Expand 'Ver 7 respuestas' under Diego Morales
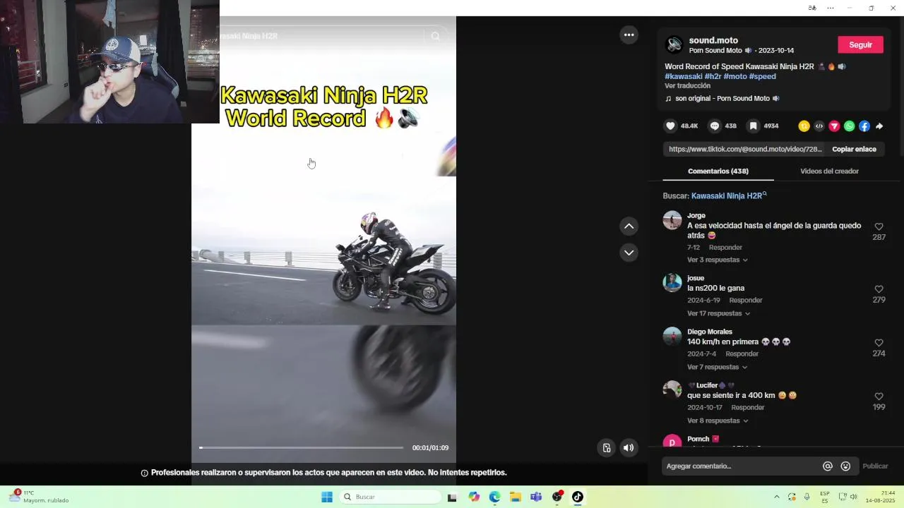The image size is (904, 508). tap(718, 367)
